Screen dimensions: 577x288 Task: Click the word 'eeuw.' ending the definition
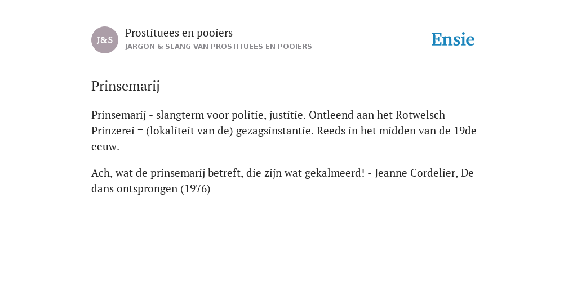tap(105, 147)
